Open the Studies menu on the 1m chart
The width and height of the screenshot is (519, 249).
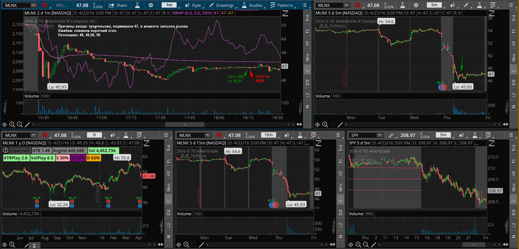coord(252,5)
